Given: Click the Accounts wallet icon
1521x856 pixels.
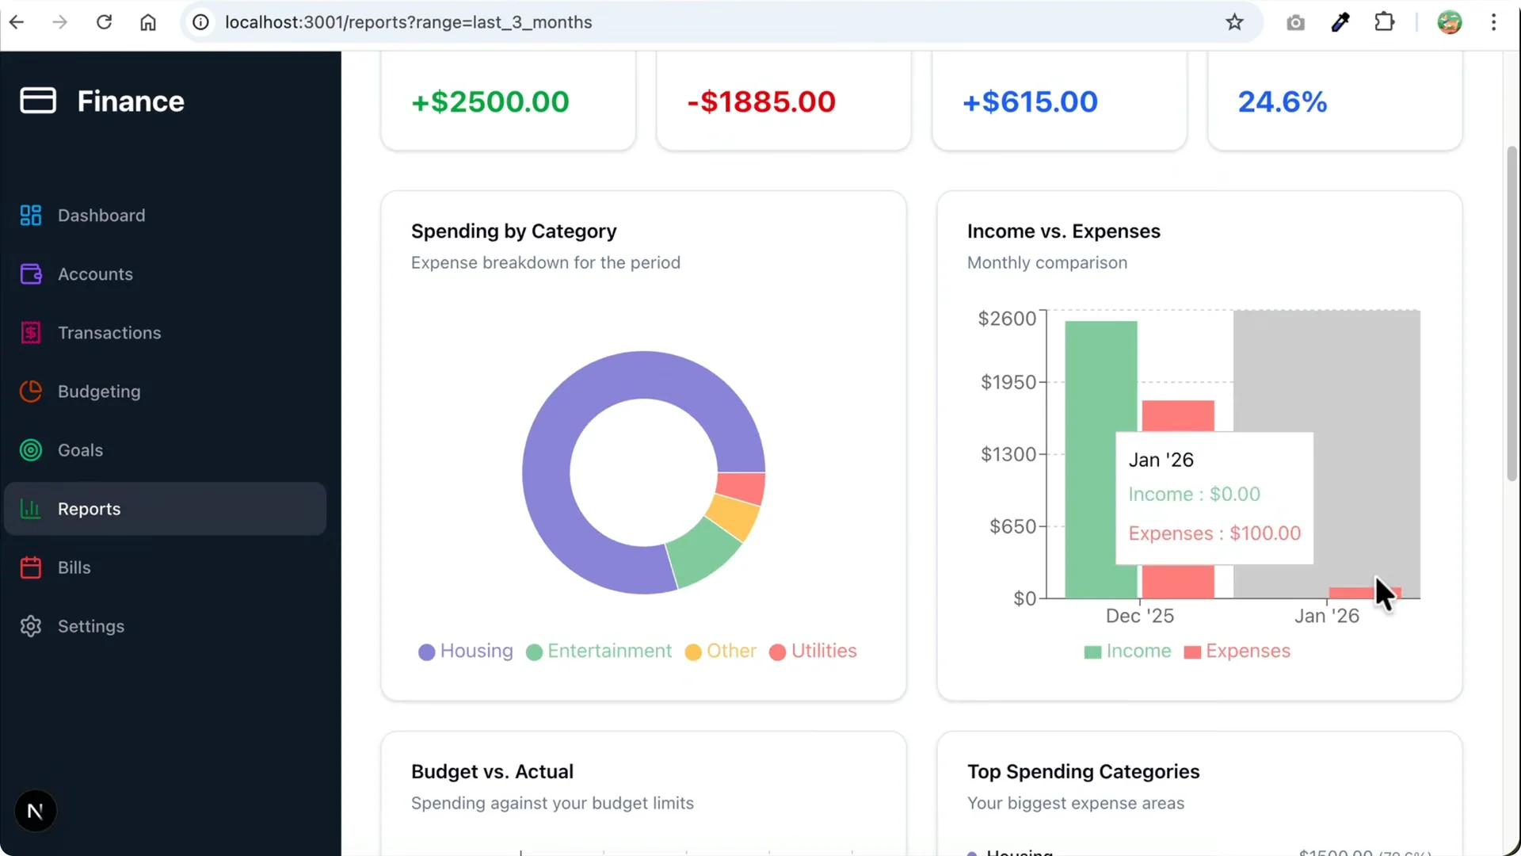Looking at the screenshot, I should pyautogui.click(x=30, y=274).
